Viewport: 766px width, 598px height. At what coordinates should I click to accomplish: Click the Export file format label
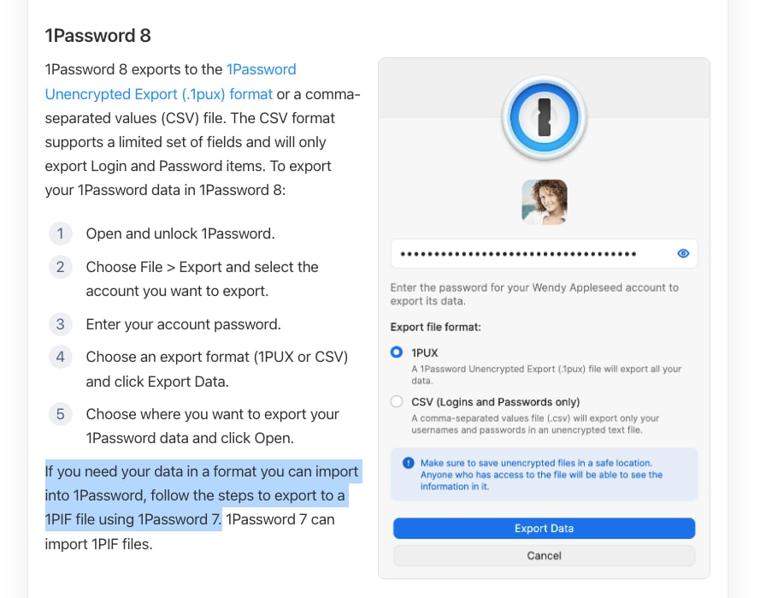click(x=435, y=327)
